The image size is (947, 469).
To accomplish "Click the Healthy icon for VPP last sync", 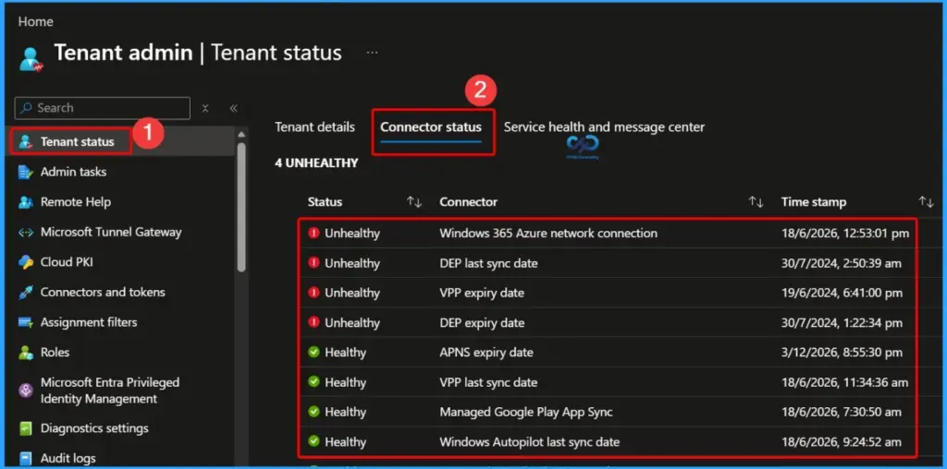I will [314, 382].
